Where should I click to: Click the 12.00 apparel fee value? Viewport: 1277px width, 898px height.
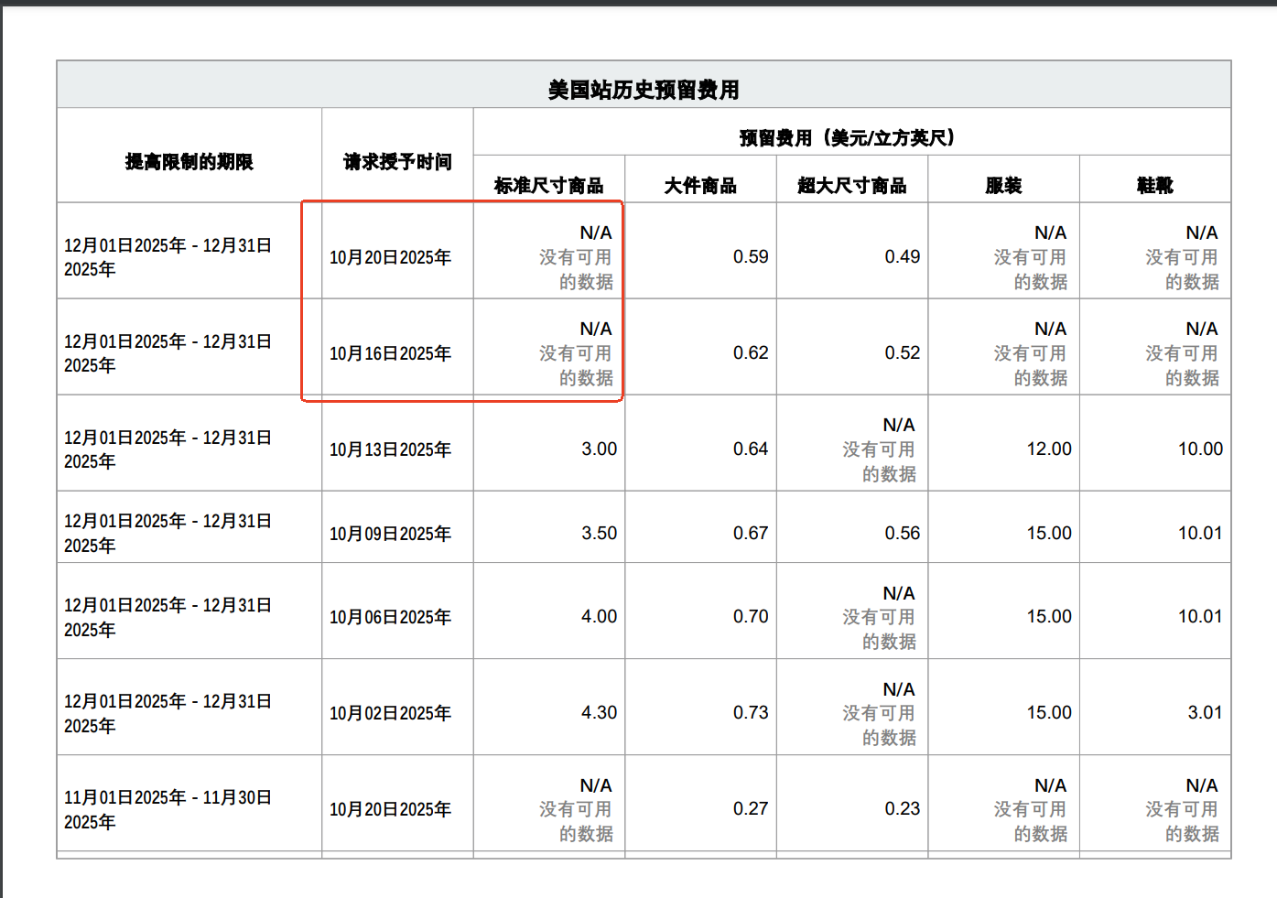coord(1048,449)
